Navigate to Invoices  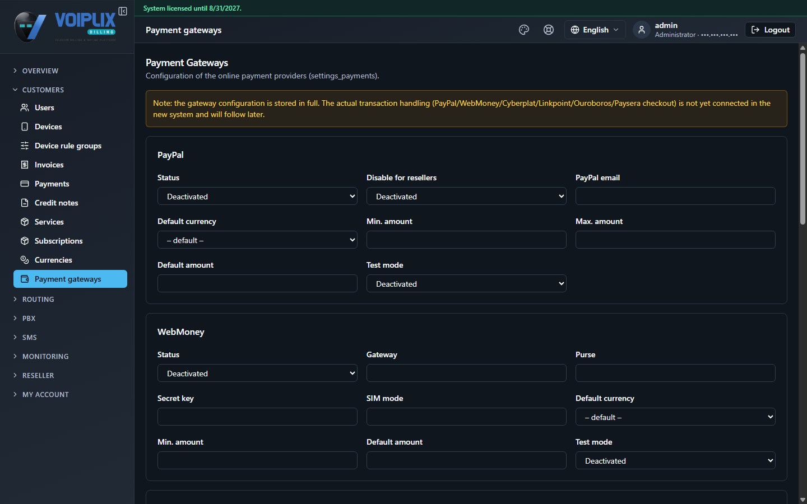(x=70, y=165)
